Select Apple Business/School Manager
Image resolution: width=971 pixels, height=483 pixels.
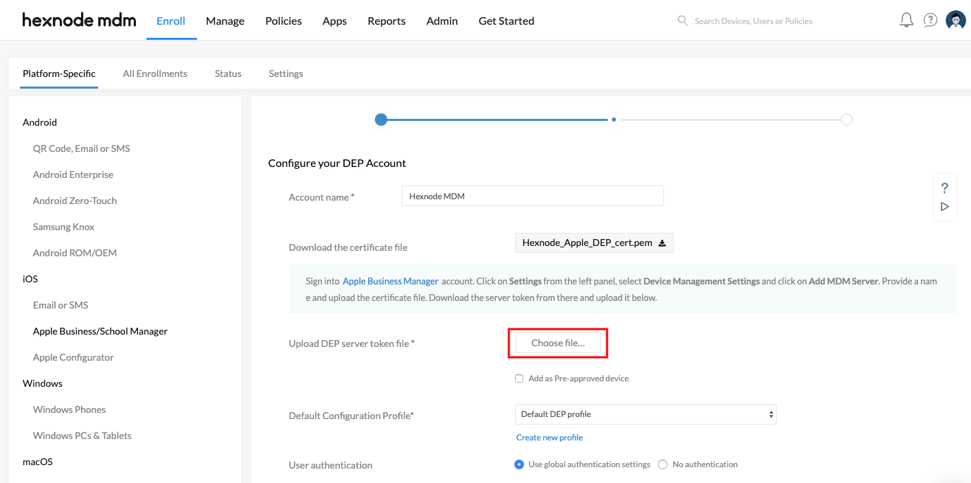[100, 331]
